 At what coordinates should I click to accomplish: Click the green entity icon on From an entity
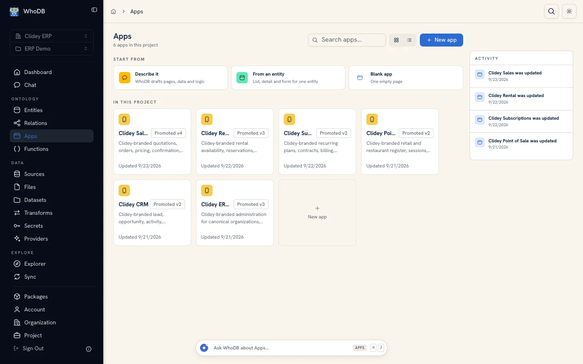(x=242, y=78)
